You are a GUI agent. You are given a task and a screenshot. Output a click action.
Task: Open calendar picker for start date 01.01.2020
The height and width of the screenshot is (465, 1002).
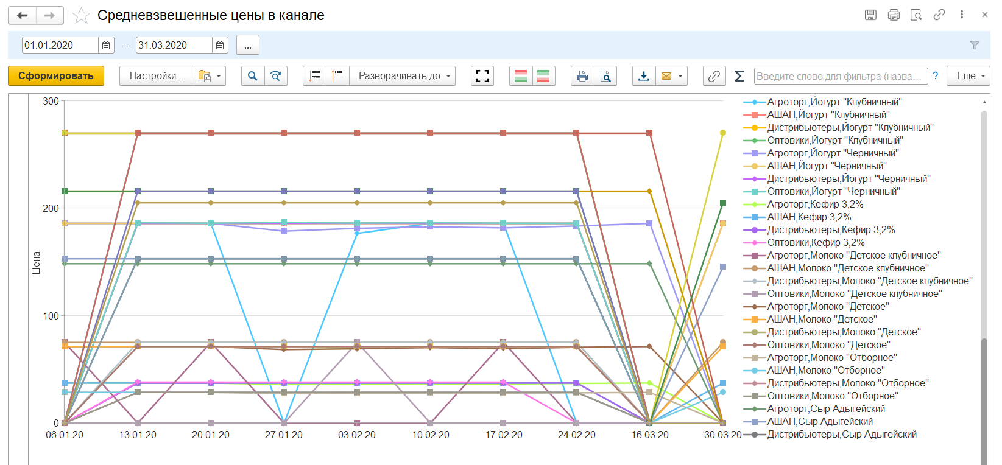pyautogui.click(x=106, y=45)
